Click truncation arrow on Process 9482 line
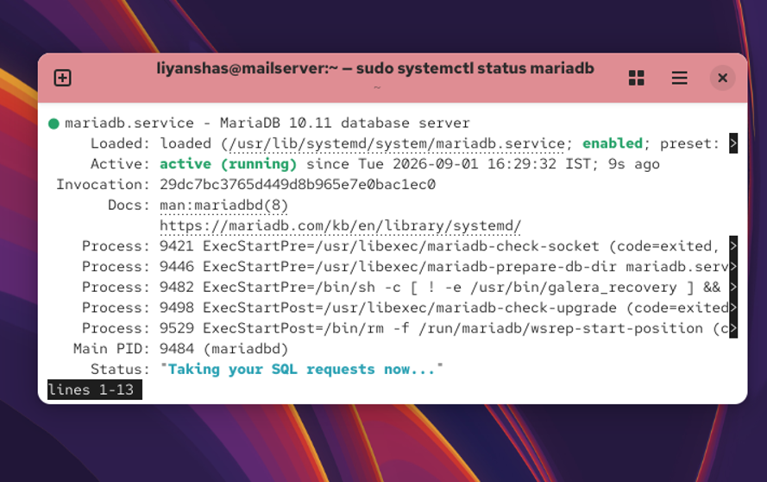The width and height of the screenshot is (767, 482). [733, 287]
